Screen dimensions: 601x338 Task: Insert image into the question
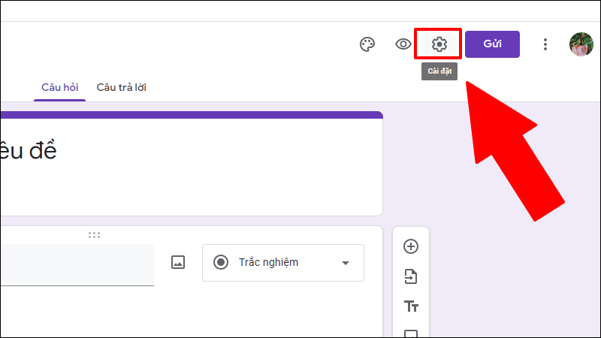click(178, 262)
